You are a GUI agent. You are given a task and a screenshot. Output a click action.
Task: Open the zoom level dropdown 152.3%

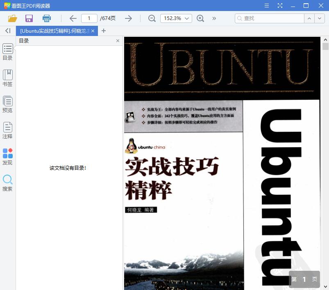tap(176, 18)
